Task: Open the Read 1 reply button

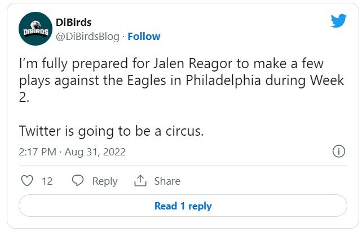Action: pyautogui.click(x=183, y=206)
